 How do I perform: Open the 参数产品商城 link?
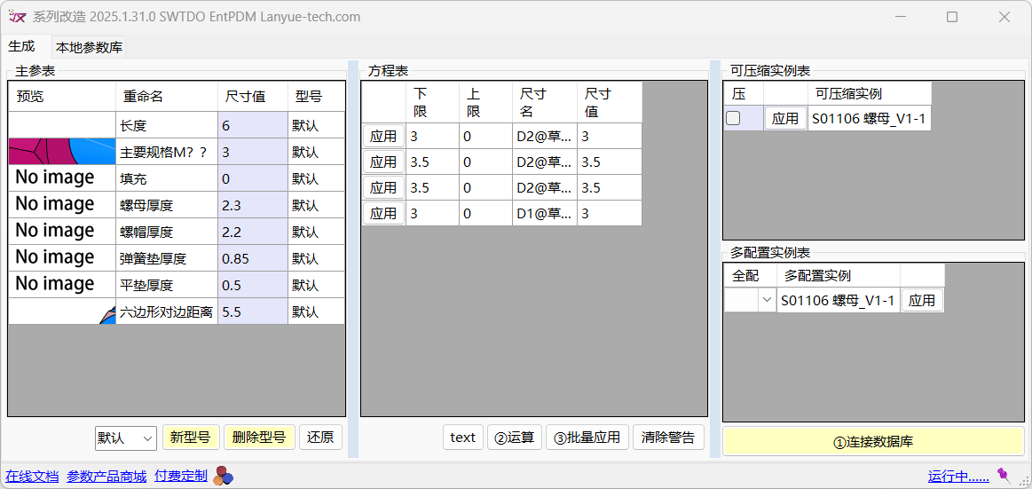click(106, 477)
